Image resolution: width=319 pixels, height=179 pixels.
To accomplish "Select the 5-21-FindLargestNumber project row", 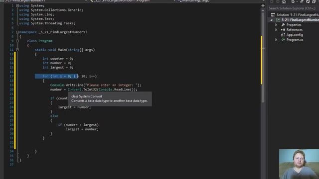I will tap(293, 20).
